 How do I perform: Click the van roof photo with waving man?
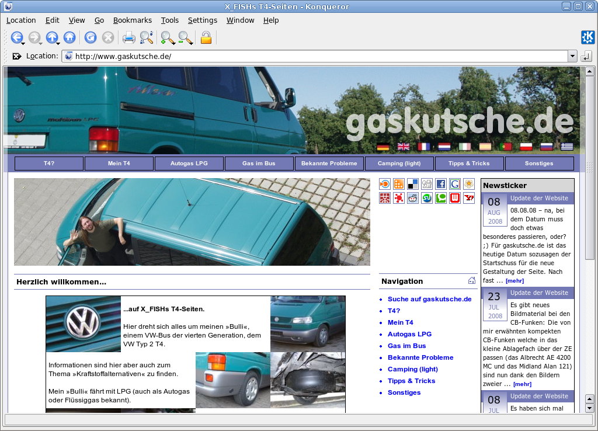[x=192, y=221]
